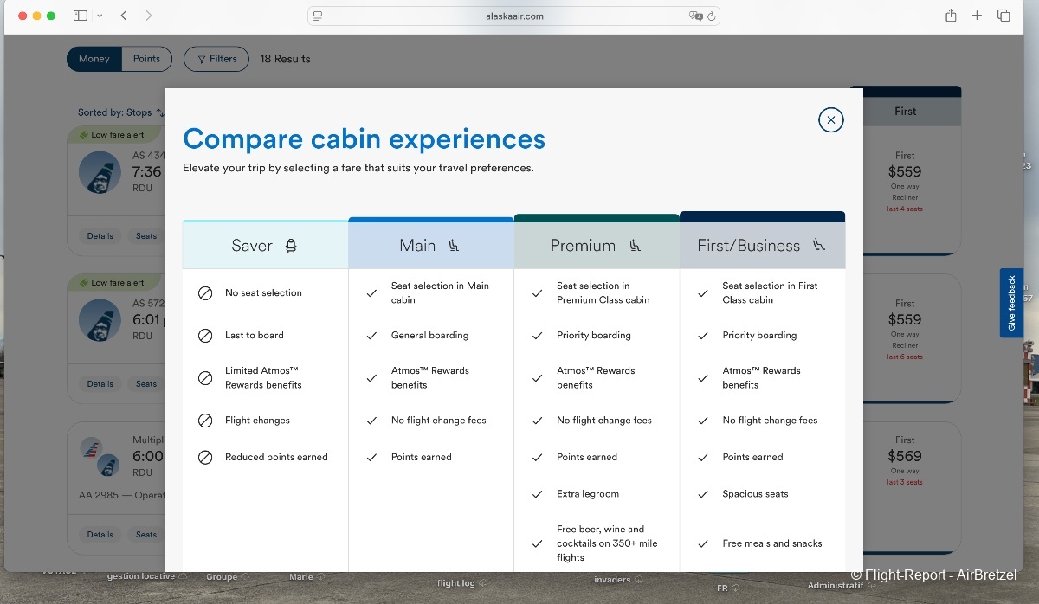This screenshot has height=604, width=1039.
Task: Click the alaskaair.com address bar
Action: click(x=514, y=16)
